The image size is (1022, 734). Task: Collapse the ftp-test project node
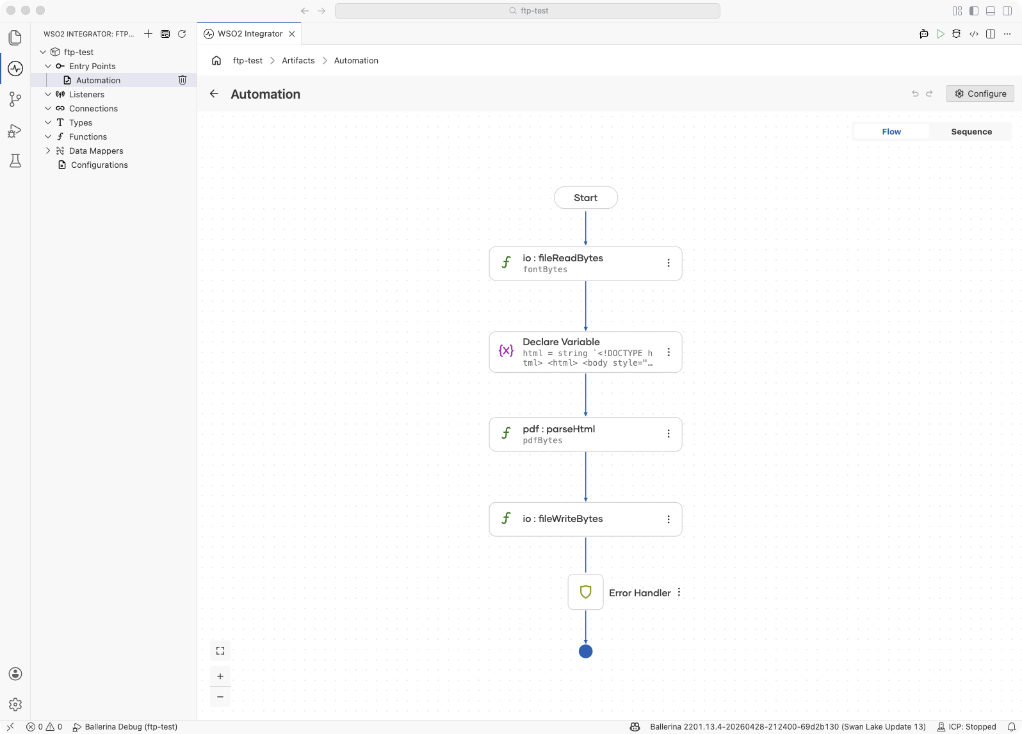[x=43, y=52]
